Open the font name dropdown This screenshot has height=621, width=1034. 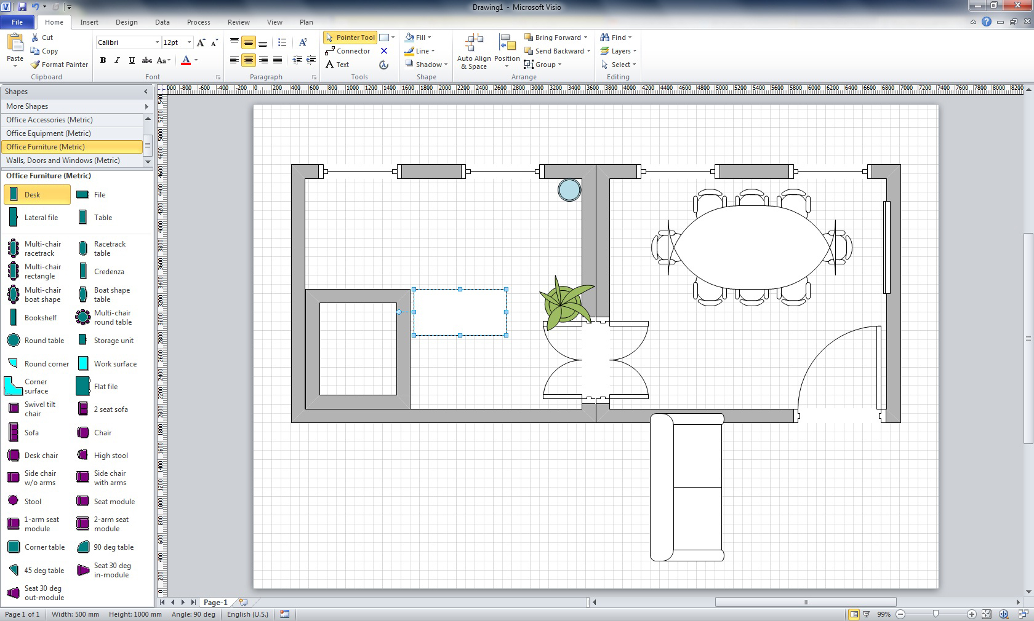157,42
